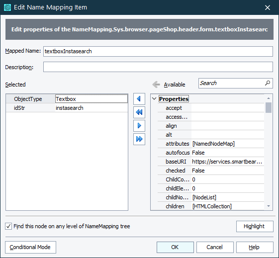Click the search magnifier icon

pyautogui.click(x=268, y=83)
